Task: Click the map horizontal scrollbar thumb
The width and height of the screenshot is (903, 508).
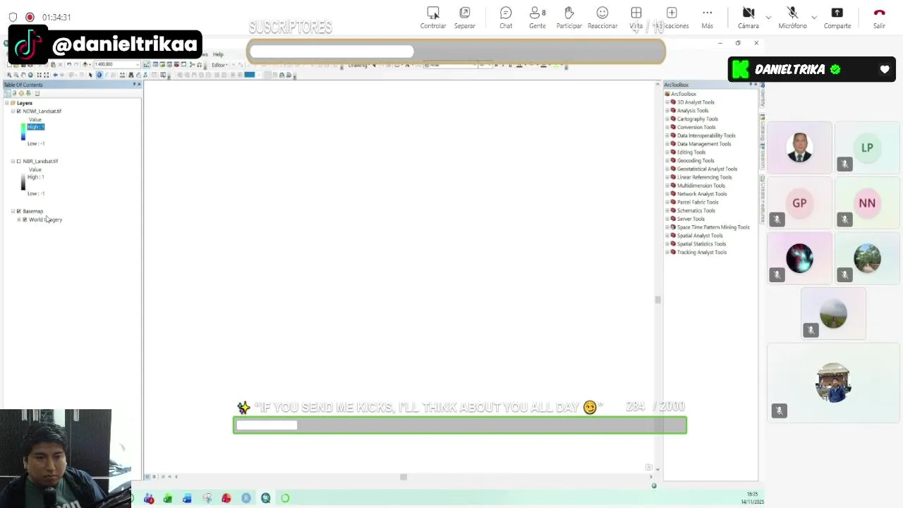Action: (x=404, y=477)
